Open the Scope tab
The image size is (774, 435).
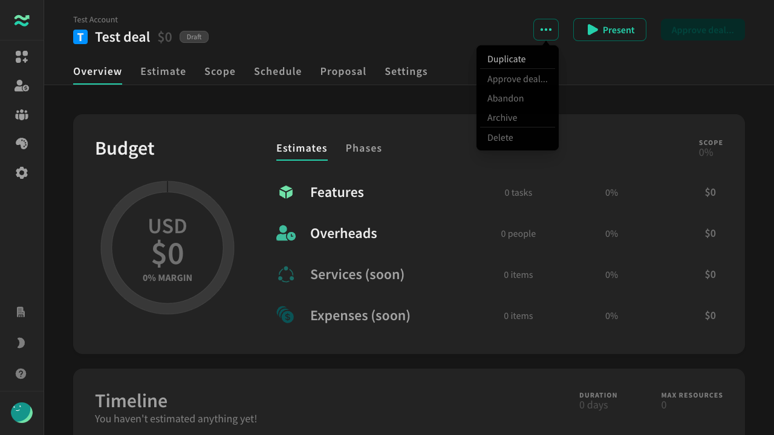220,71
